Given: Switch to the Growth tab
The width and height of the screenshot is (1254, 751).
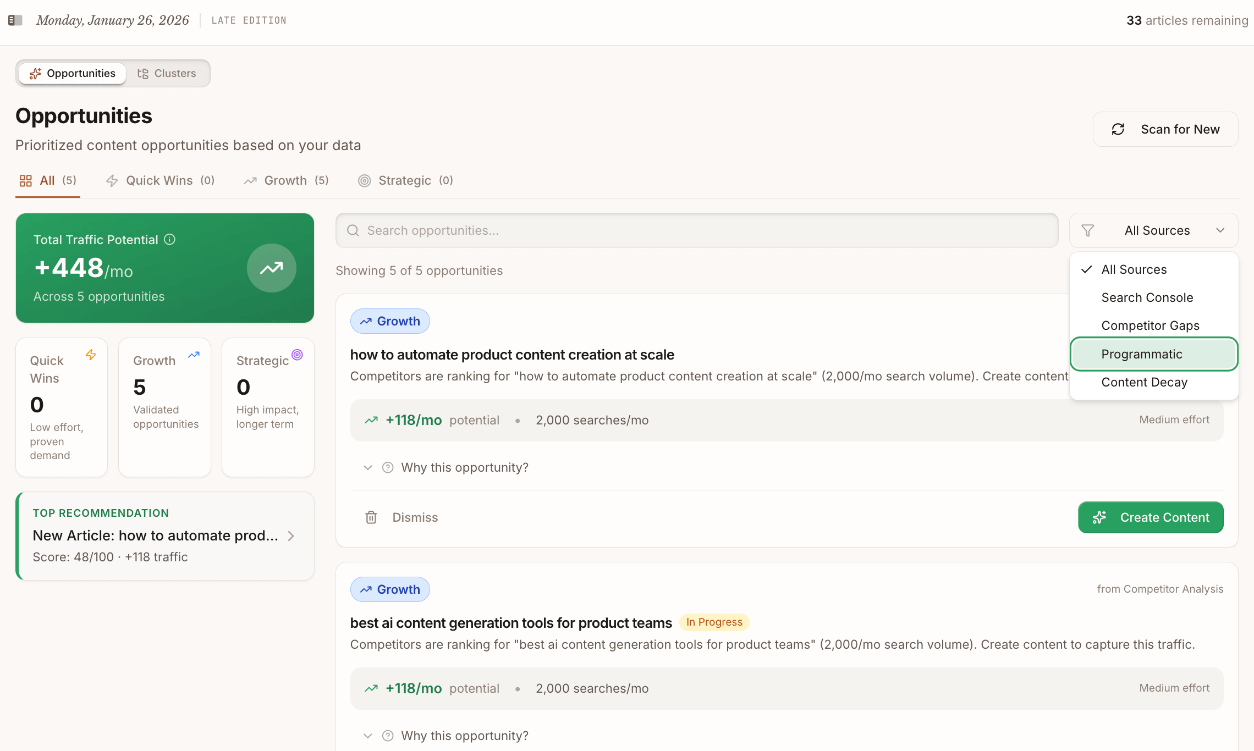Looking at the screenshot, I should pos(285,180).
